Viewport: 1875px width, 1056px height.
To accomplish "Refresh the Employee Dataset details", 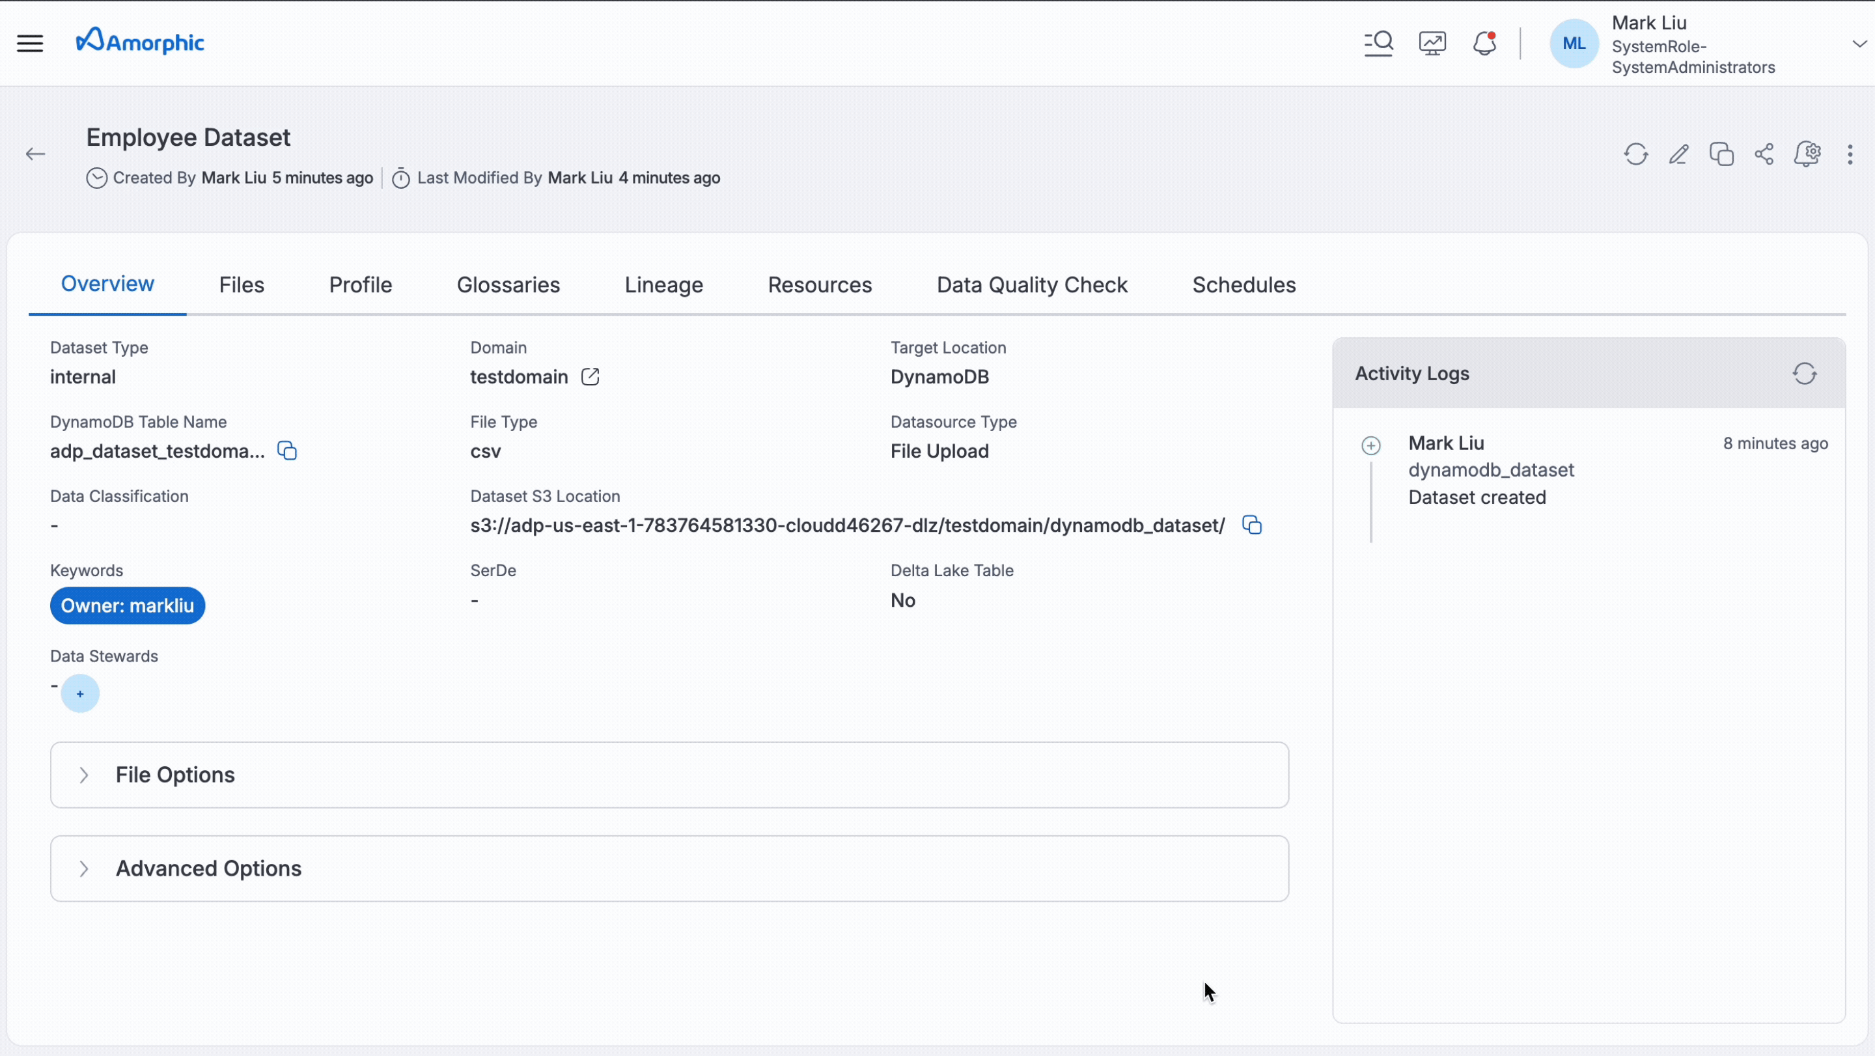I will click(1635, 154).
